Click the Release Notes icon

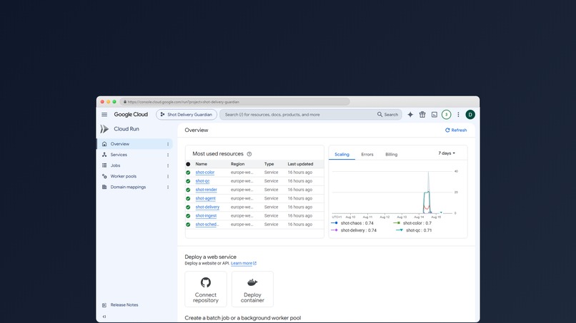coord(104,305)
